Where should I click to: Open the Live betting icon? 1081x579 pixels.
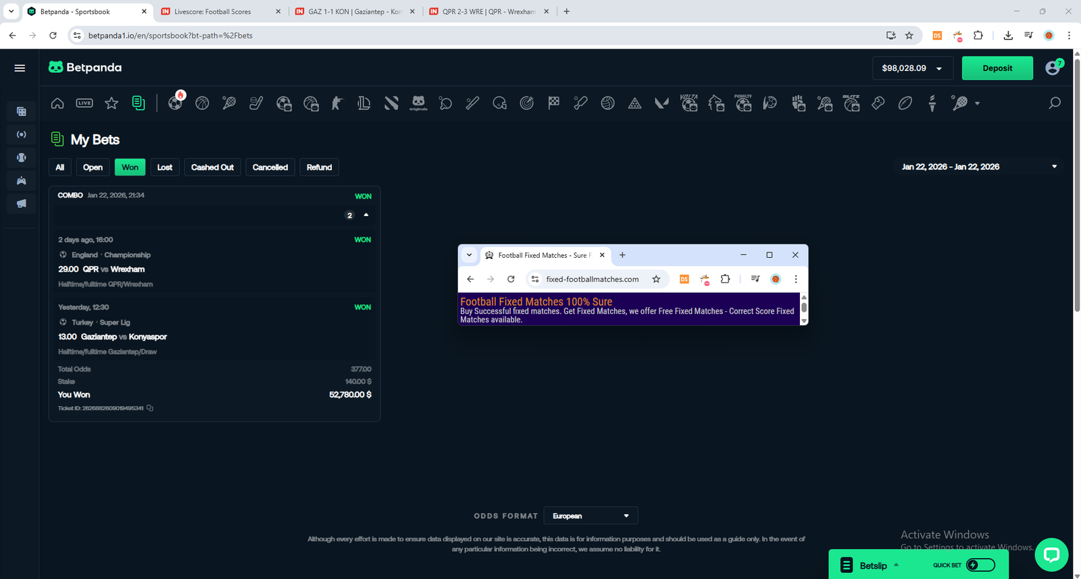(84, 103)
